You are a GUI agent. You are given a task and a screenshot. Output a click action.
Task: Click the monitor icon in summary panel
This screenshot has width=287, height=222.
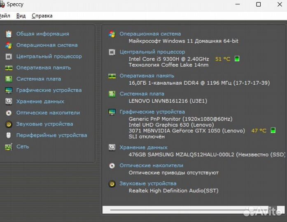112,112
